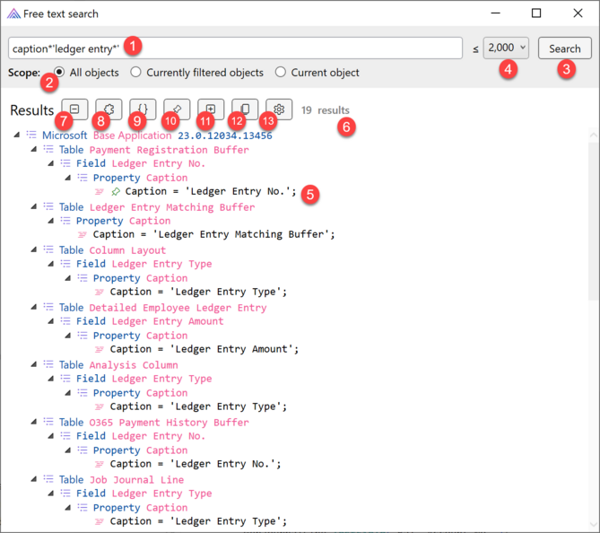Click the curly braces toolbar button
600x533 pixels.
coord(143,109)
